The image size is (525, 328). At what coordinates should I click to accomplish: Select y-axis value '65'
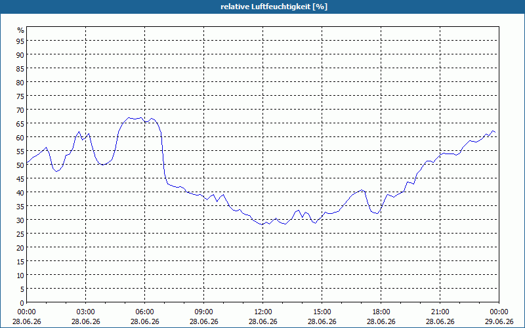point(20,123)
